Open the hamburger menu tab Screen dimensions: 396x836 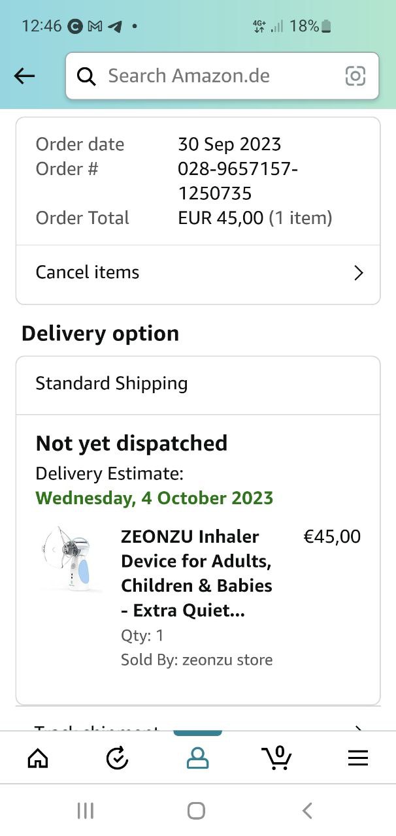tap(357, 758)
